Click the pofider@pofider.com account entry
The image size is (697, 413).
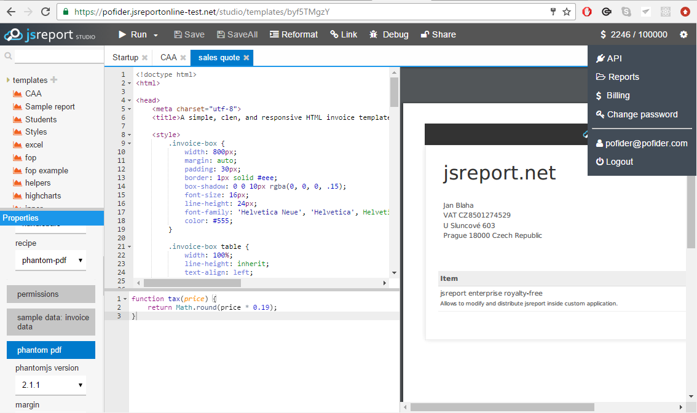coord(642,143)
